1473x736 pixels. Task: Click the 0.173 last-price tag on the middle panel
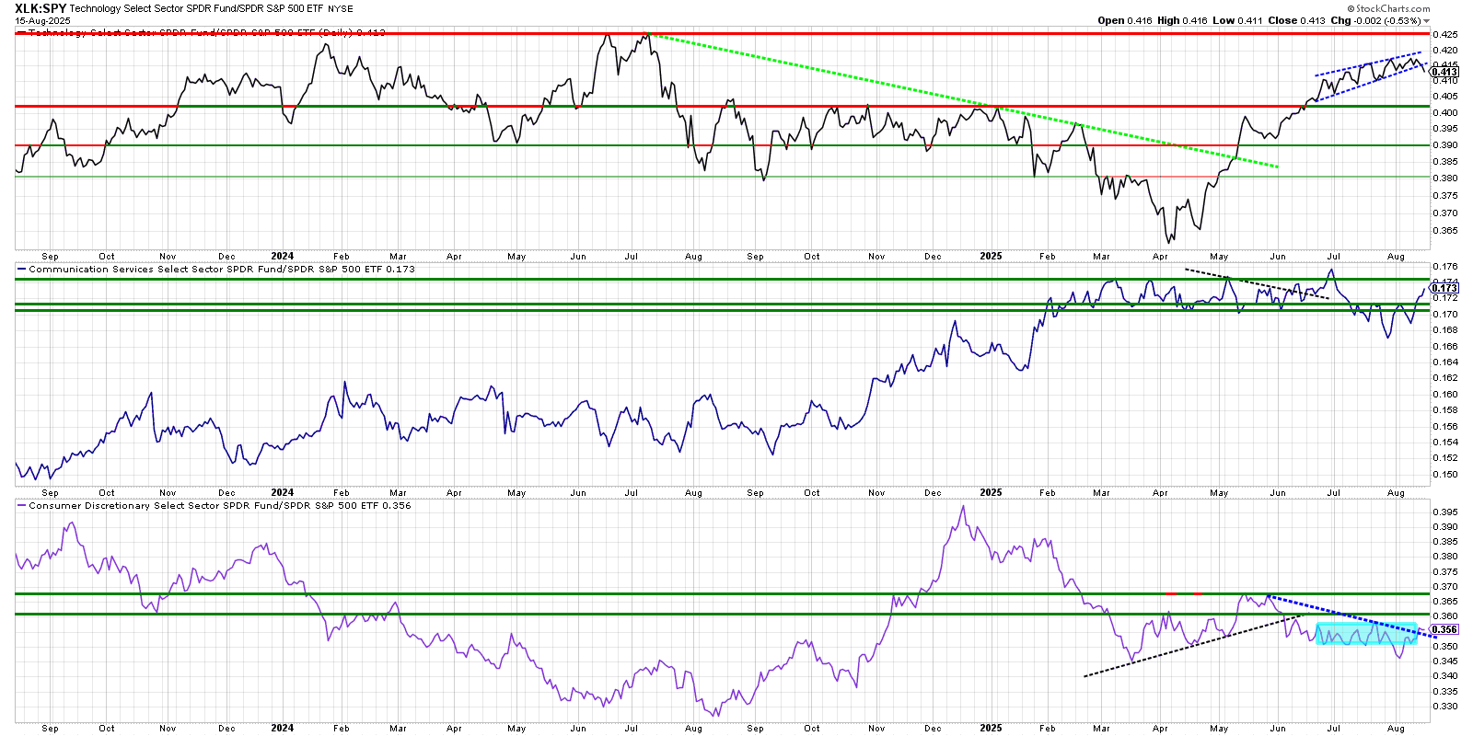(x=1444, y=288)
